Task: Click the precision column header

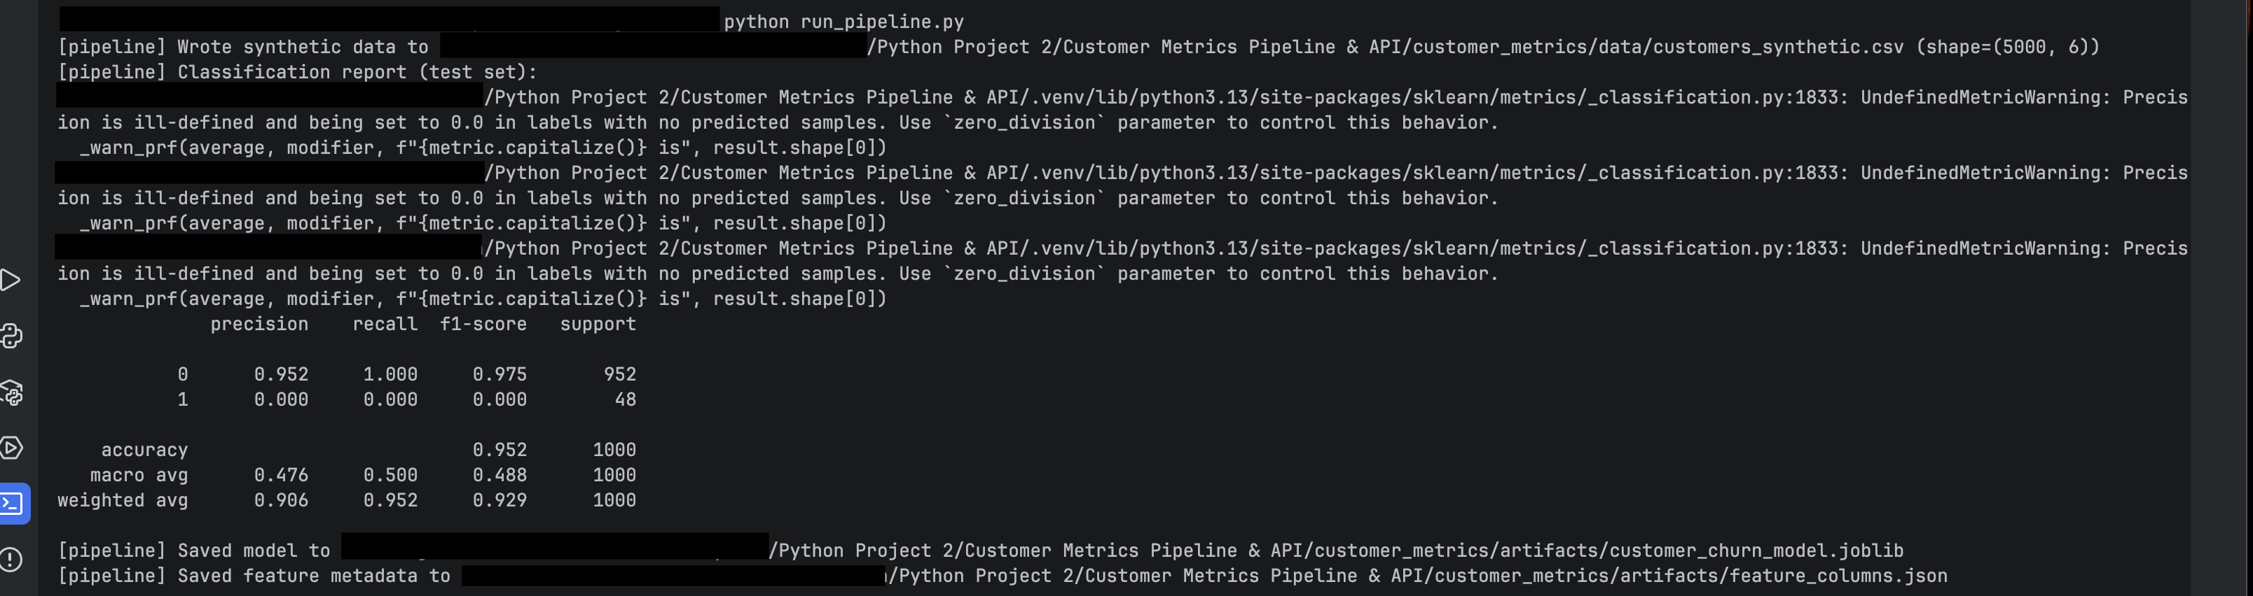Action: coord(259,324)
